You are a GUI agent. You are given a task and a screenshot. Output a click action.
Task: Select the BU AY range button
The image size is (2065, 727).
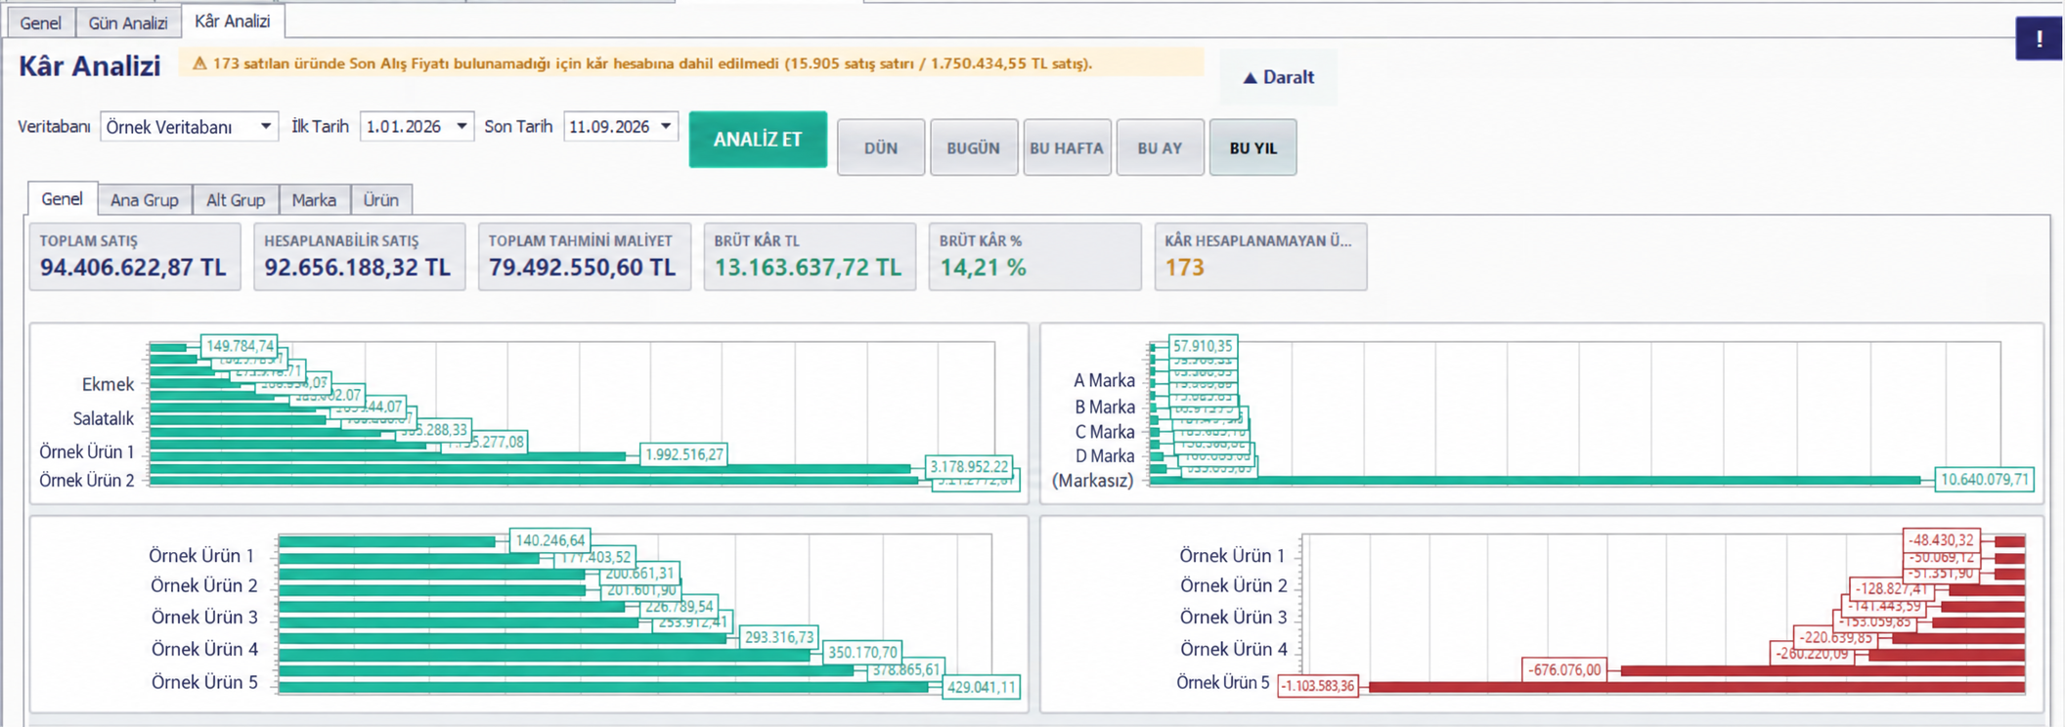coord(1160,148)
